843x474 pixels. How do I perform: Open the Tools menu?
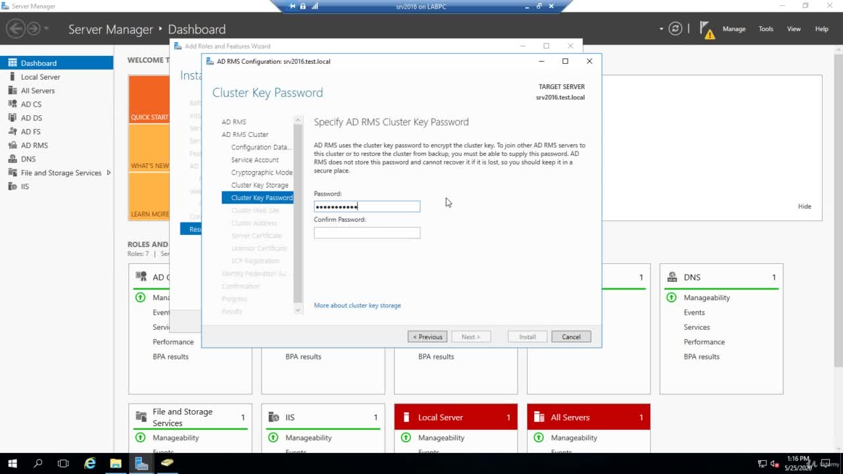click(x=765, y=29)
